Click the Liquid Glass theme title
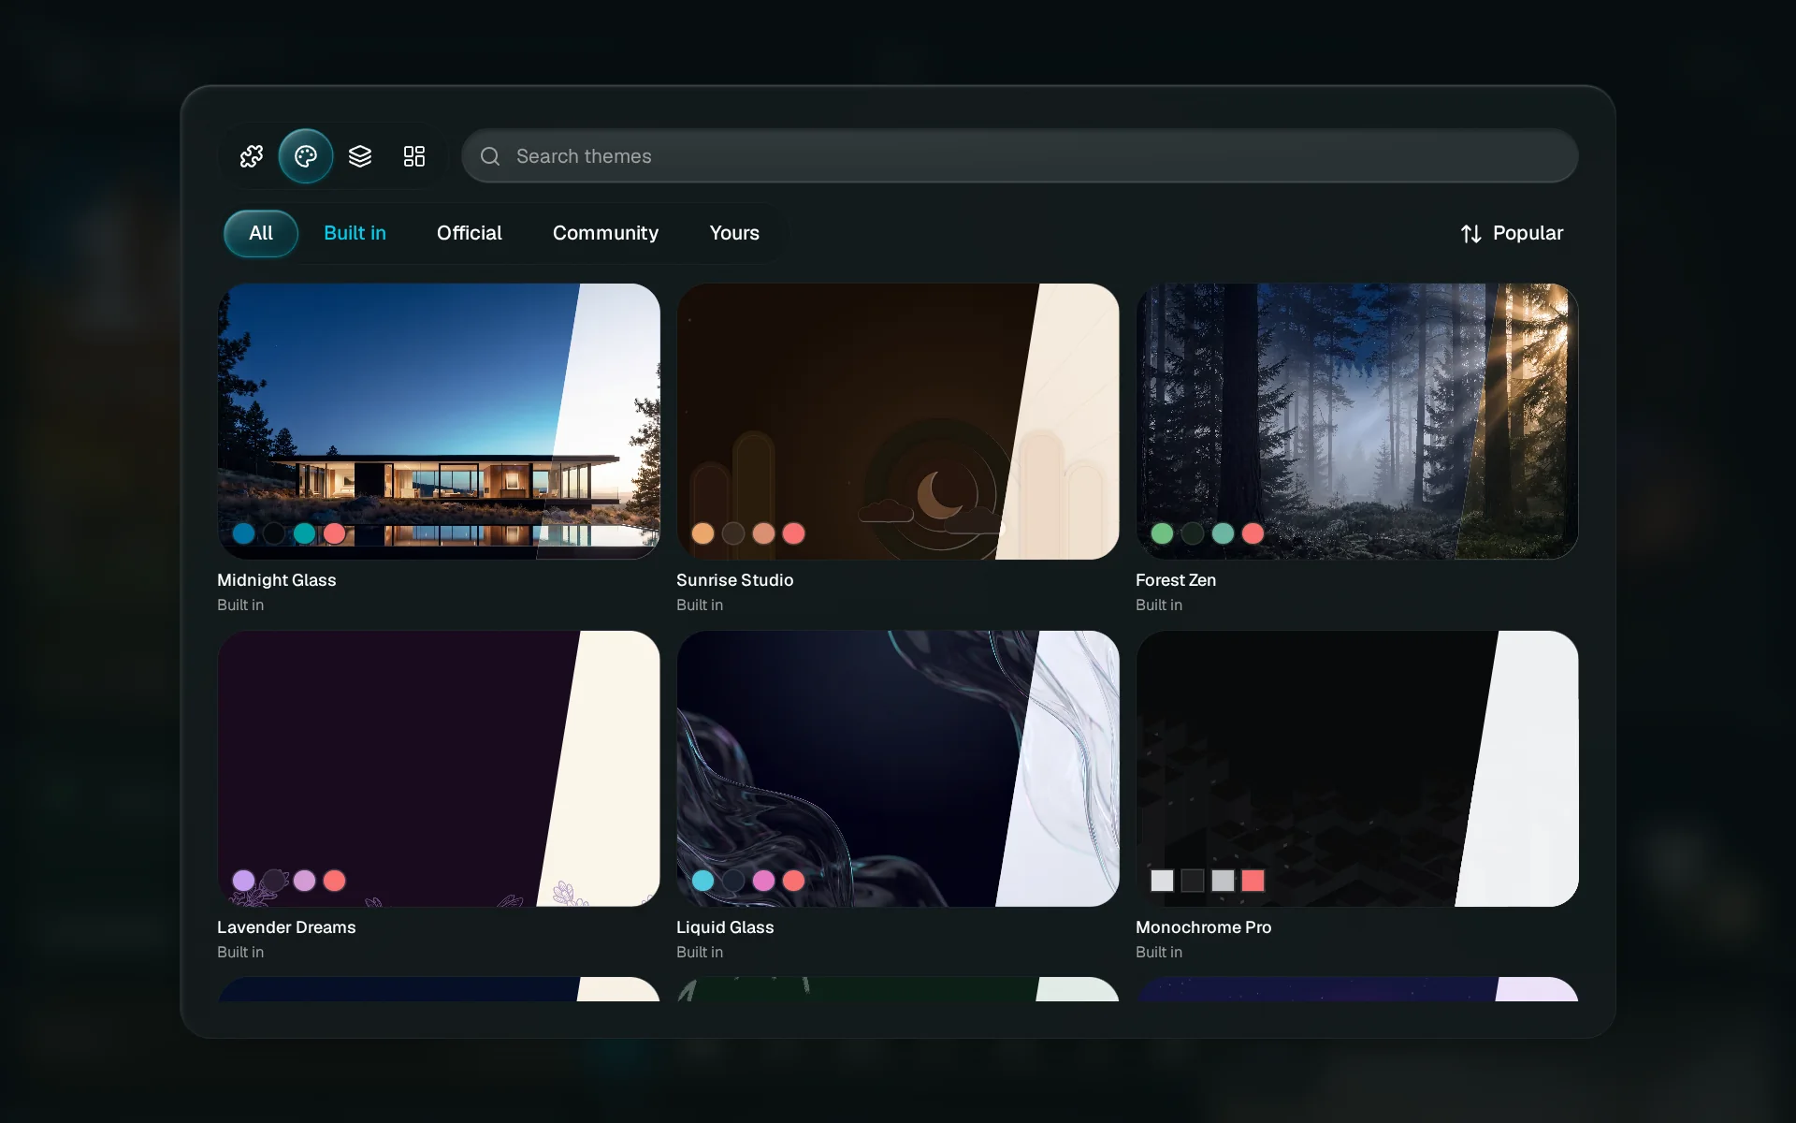1796x1123 pixels. click(x=725, y=927)
